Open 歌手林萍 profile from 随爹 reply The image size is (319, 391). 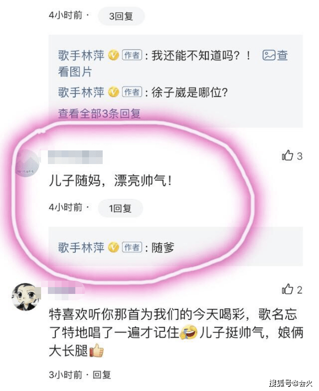[x=81, y=247]
